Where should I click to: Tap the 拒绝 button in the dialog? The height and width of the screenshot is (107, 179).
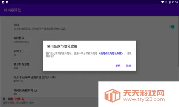tap(118, 66)
